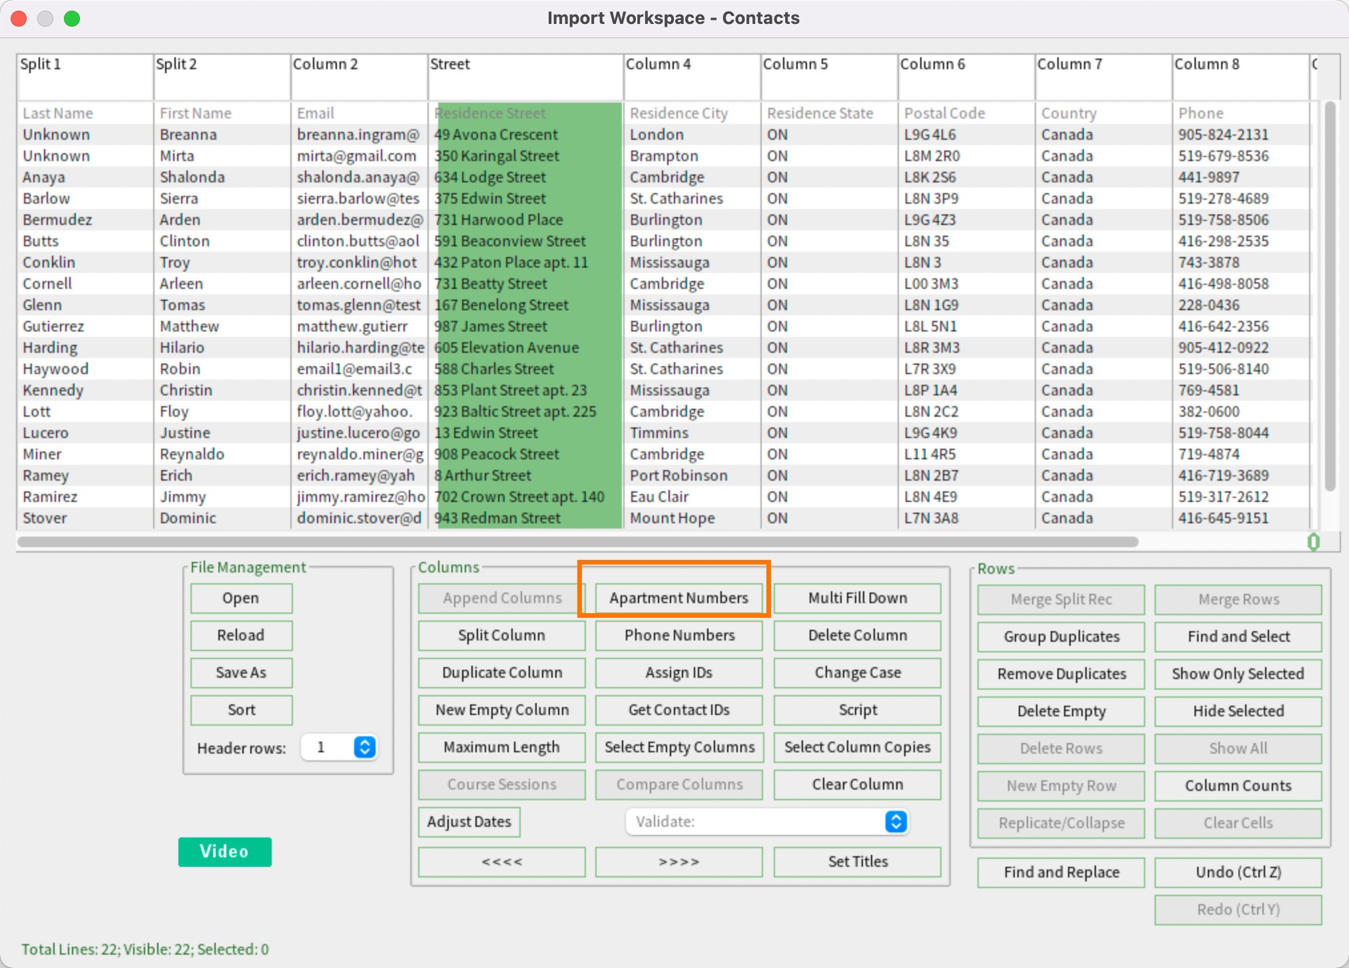Click the Hide Selected button

tap(1238, 711)
